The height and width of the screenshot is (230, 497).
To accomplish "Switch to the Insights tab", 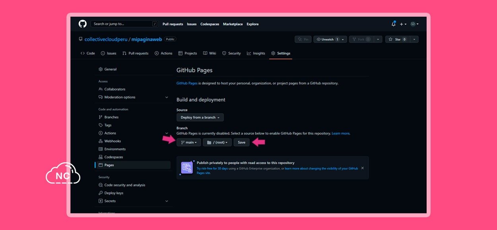I will pyautogui.click(x=256, y=53).
